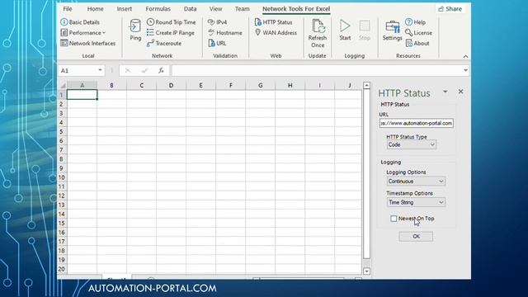Open Basic Details in the Local group
This screenshot has width=528, height=297.
click(x=80, y=22)
